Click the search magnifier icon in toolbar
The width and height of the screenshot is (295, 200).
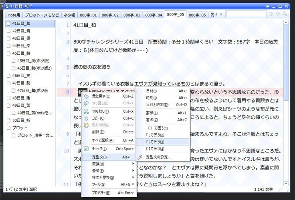pyautogui.click(x=285, y=14)
